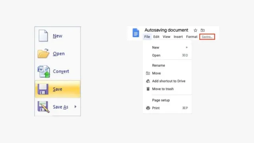Star the Autosaving document
The image size is (254, 143).
[x=195, y=30]
